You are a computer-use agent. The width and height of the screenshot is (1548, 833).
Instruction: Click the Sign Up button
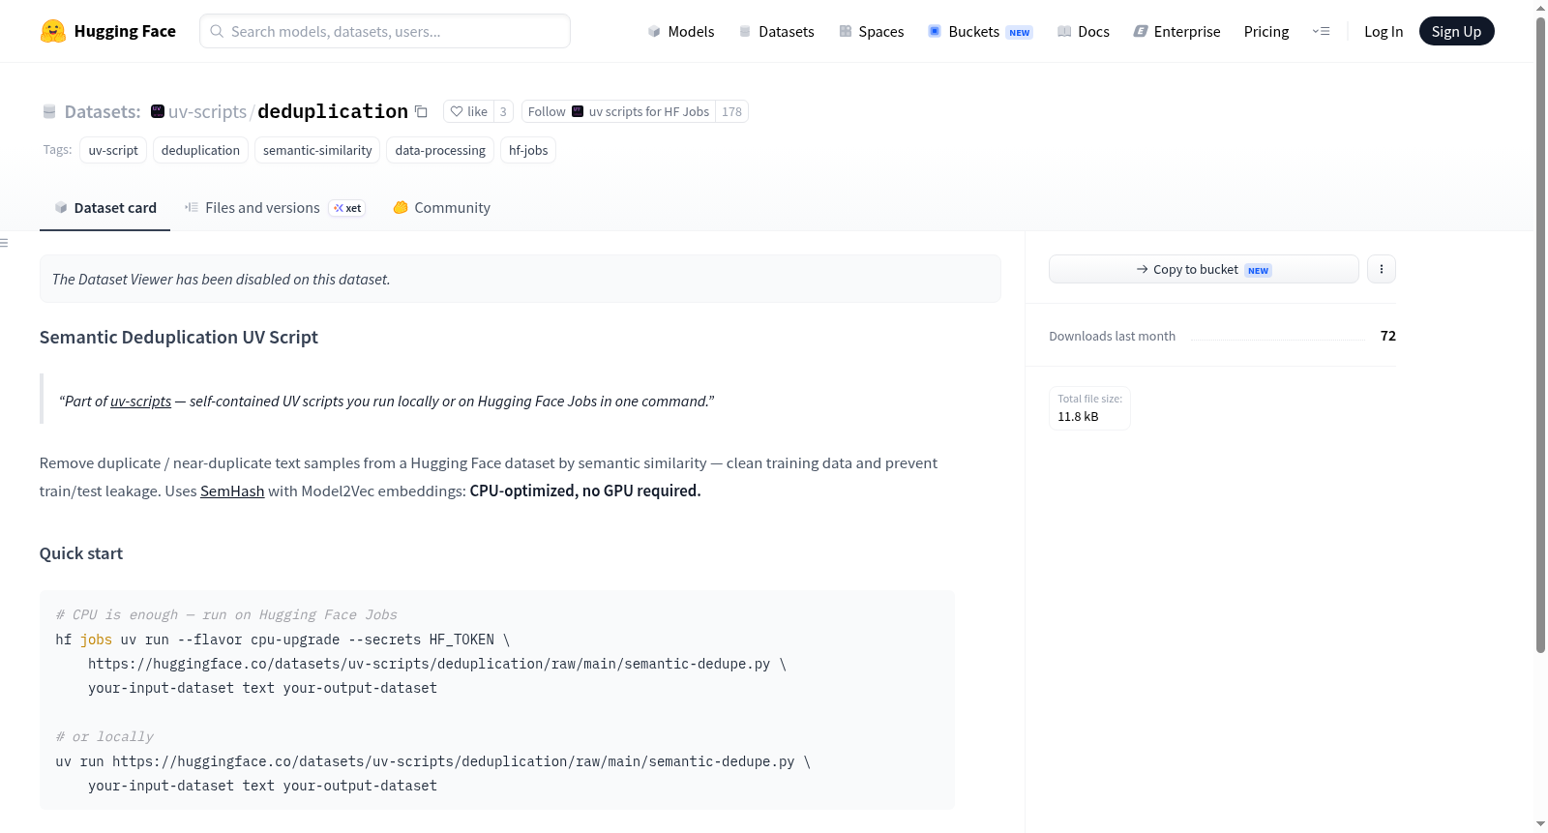pos(1456,31)
